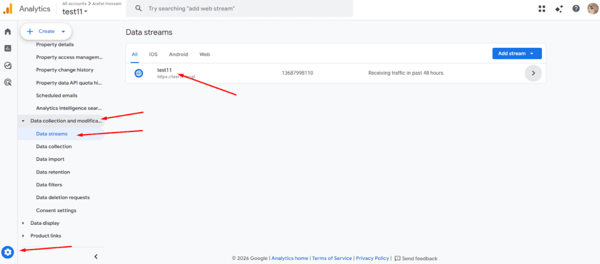Screen dimensions: 600x264
Task: Open Reports bar-chart icon
Action: click(8, 48)
